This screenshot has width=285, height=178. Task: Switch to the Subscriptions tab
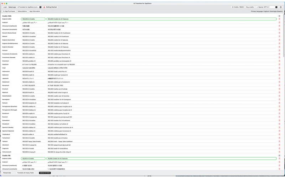[x=22, y=11]
